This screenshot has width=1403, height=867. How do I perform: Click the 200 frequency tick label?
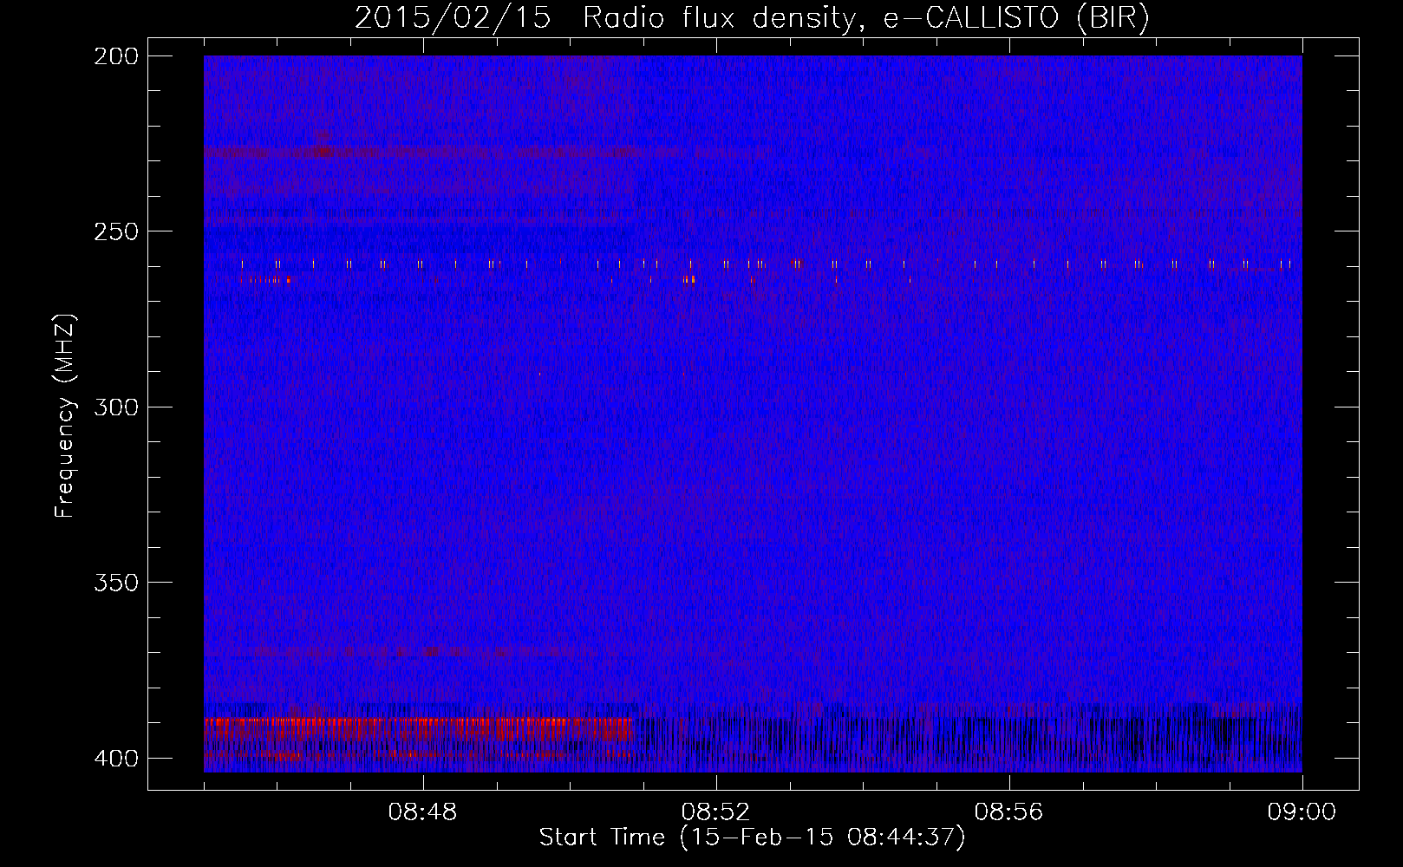point(115,55)
